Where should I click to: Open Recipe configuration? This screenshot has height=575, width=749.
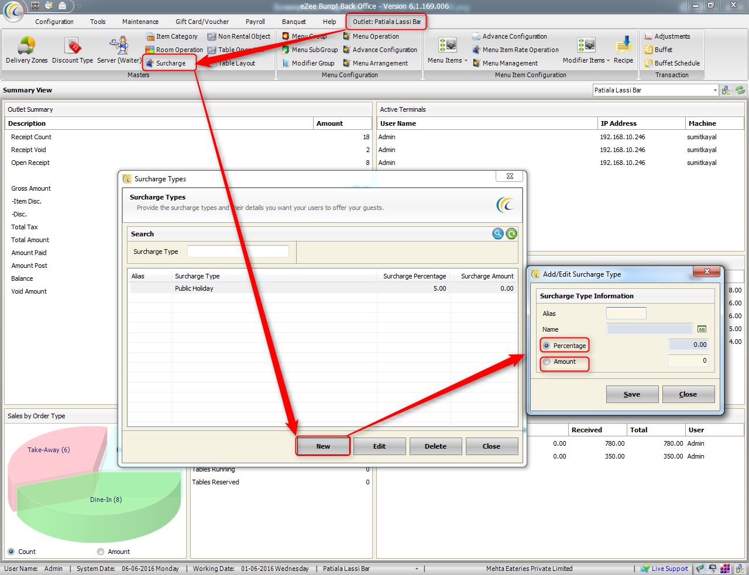click(x=623, y=50)
